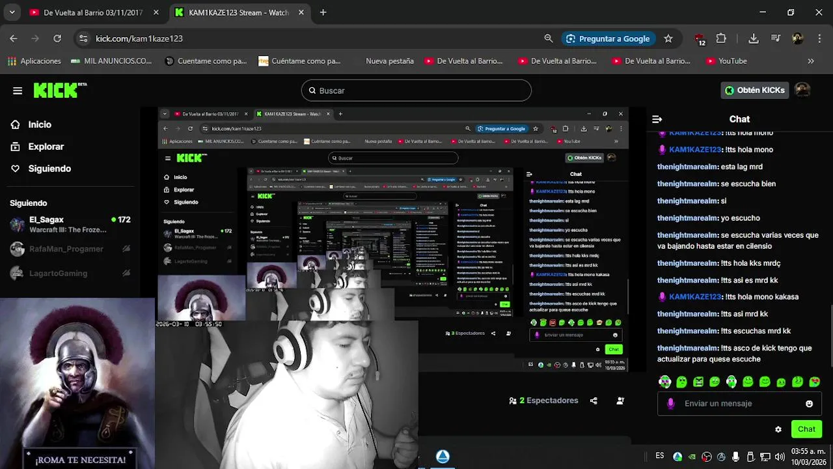Open Explorar in Kick sidebar
Screen dimensions: 833x469
pyautogui.click(x=37, y=147)
